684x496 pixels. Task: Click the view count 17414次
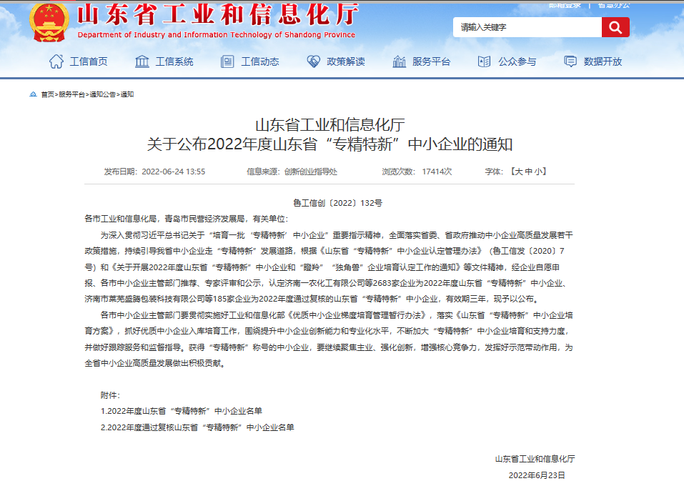437,172
